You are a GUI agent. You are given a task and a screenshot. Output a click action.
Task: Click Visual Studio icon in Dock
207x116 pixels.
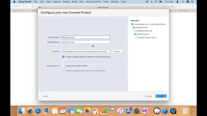[x=145, y=111]
